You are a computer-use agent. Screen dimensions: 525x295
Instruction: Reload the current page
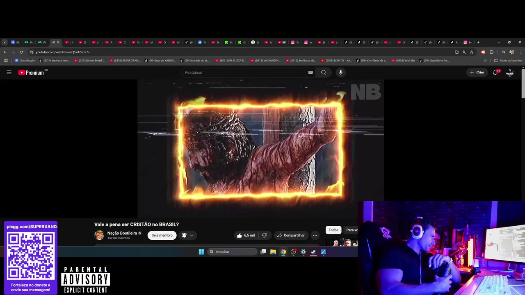[x=21, y=52]
